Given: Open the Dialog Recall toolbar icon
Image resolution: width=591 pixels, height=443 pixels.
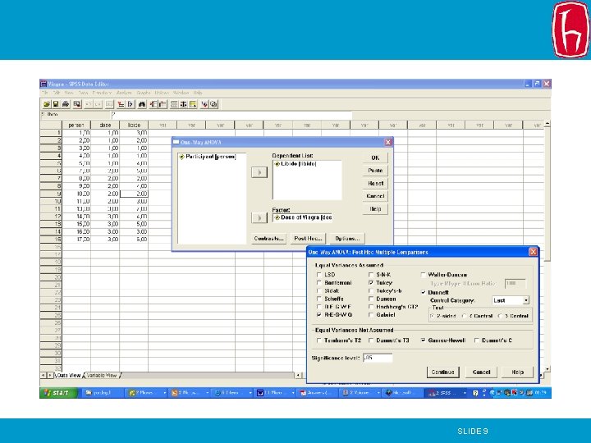Looking at the screenshot, I should tap(77, 104).
